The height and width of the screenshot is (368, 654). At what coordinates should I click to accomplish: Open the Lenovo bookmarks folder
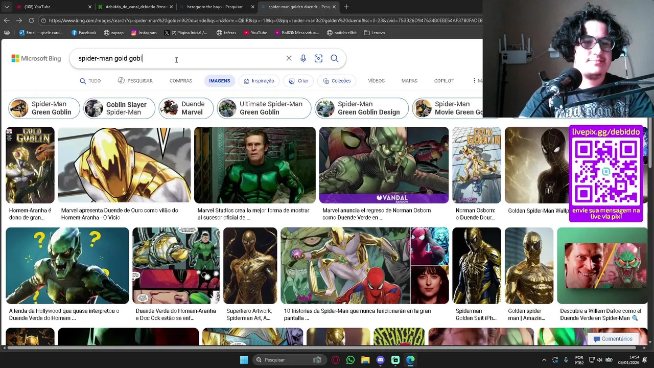click(375, 33)
